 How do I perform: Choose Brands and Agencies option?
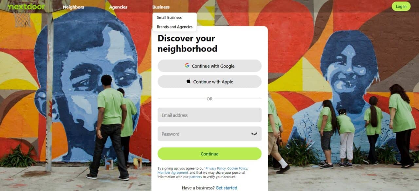(x=174, y=27)
